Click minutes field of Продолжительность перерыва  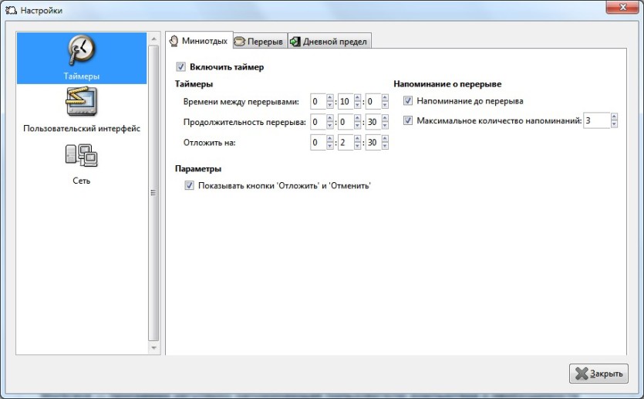click(346, 122)
